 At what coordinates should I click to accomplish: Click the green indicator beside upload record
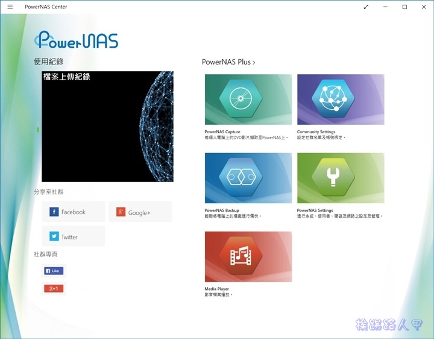(38, 130)
